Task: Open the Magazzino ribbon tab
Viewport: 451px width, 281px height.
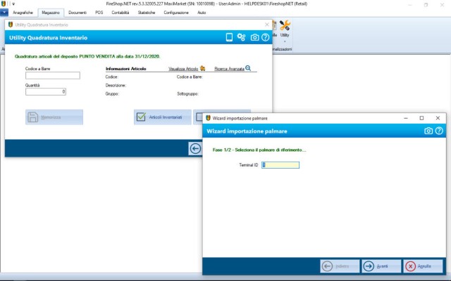Action: pyautogui.click(x=51, y=13)
